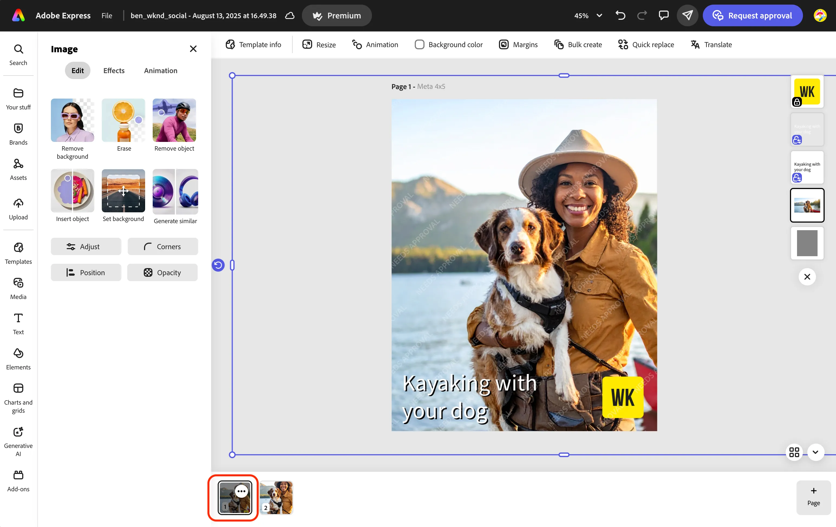Screen dimensions: 836x527
Task: Open the Upload panel
Action: (x=18, y=209)
